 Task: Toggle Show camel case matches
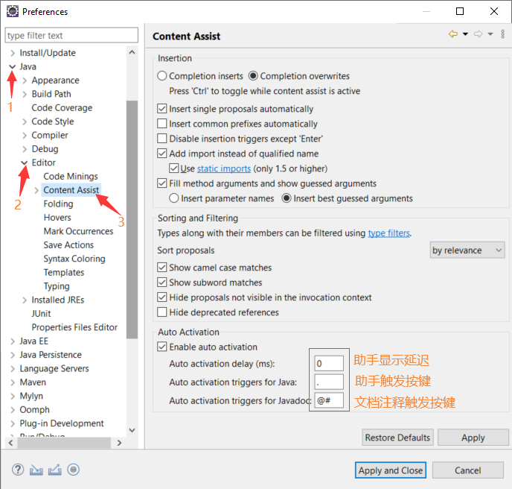(162, 268)
